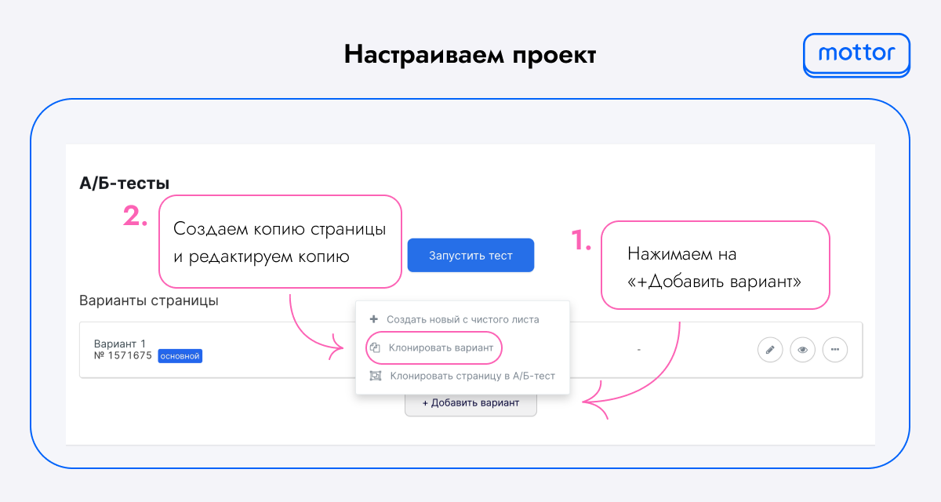Click the copy icon beside Клонировать вариант
This screenshot has height=502, width=941.
click(x=375, y=347)
